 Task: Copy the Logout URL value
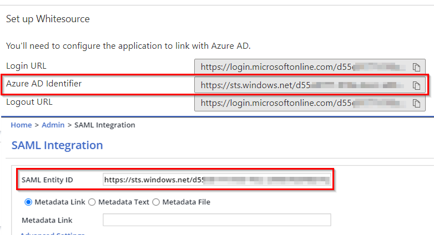(x=416, y=103)
